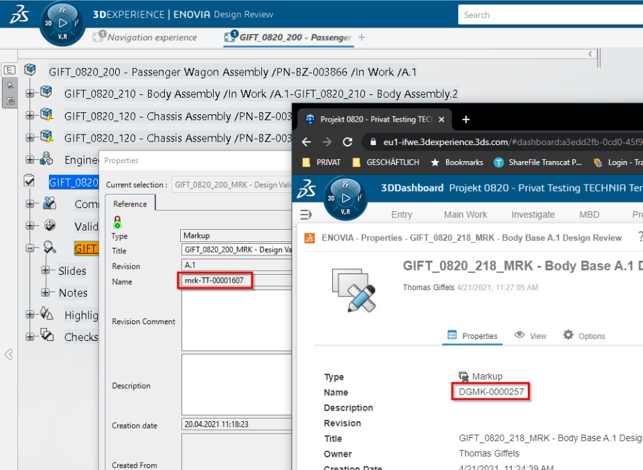Close the Projekt 0820 browser tab
Viewport: 643px width, 470px height.
coord(441,120)
